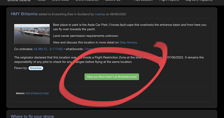Follow the Grey Arrows link
The height and width of the screenshot is (118, 224).
(x=128, y=42)
